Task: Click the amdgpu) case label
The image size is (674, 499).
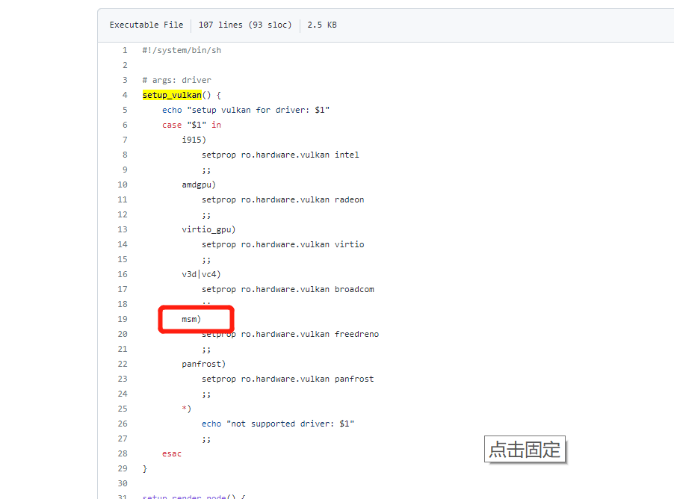Action: click(x=198, y=185)
